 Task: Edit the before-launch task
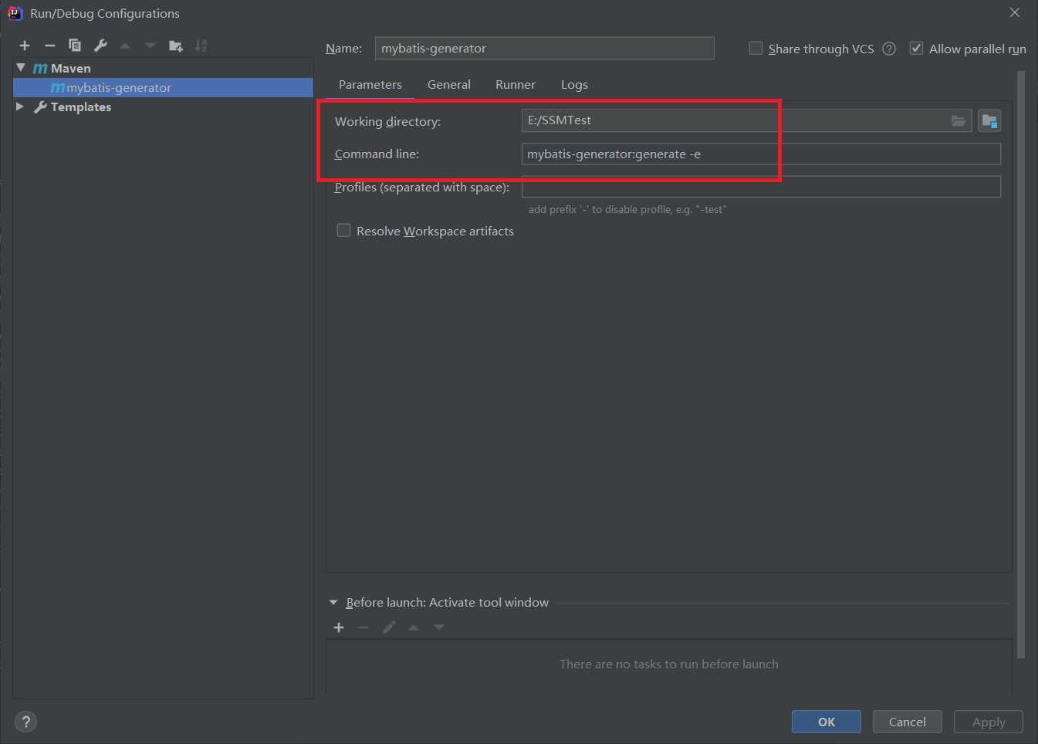[389, 627]
